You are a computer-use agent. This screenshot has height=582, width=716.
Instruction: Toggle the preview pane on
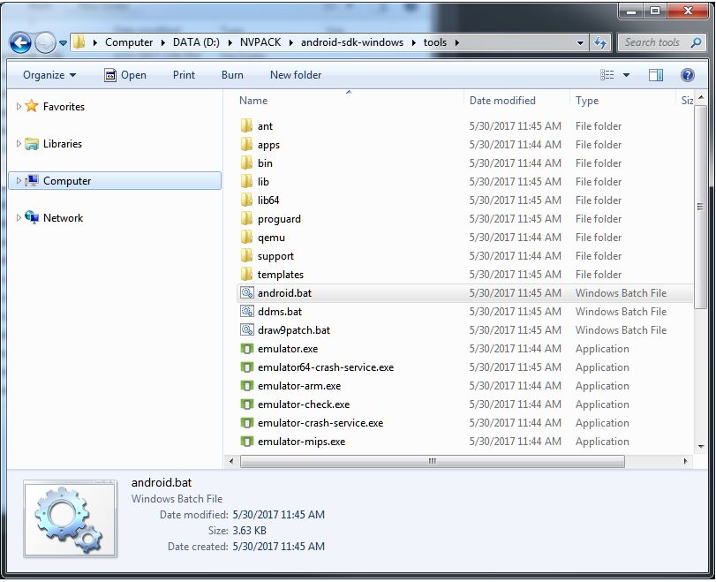point(654,74)
